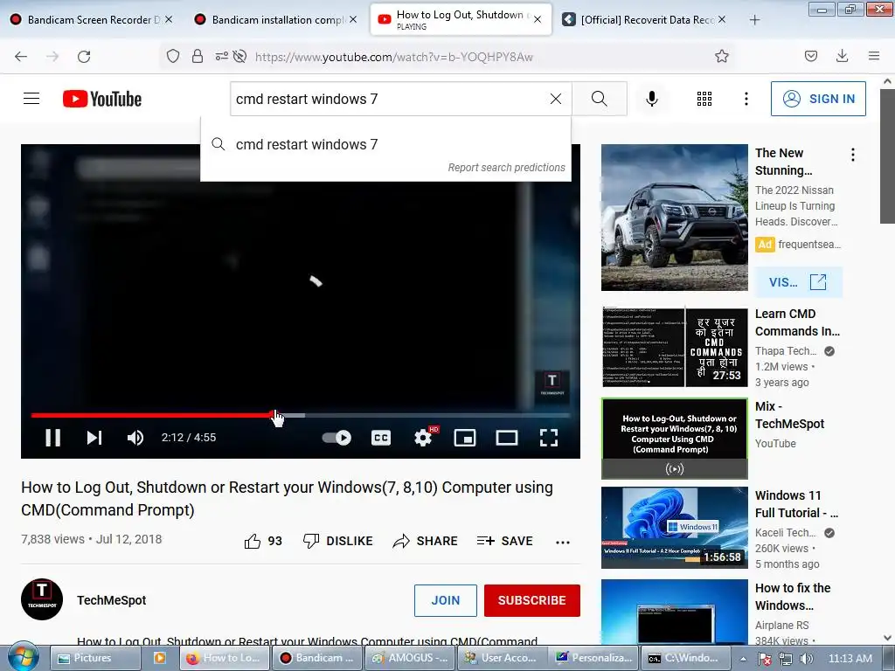Click the JOIN button
The width and height of the screenshot is (895, 671).
coord(446,600)
